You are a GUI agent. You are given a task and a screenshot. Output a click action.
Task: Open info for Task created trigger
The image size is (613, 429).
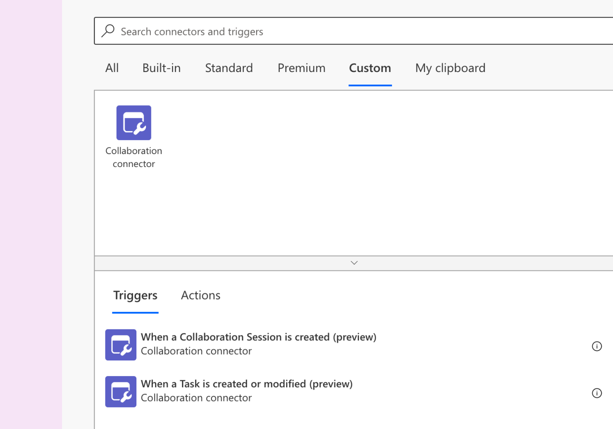point(597,393)
